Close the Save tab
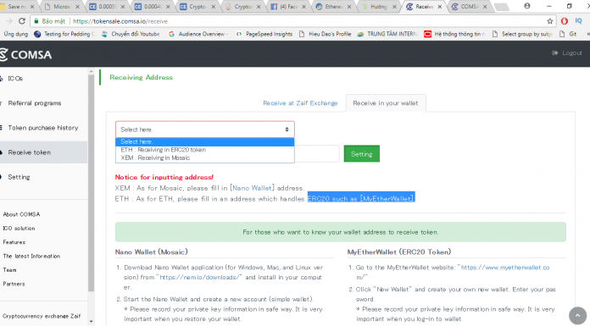Image resolution: width=590 pixels, height=326 pixels. click(x=32, y=7)
